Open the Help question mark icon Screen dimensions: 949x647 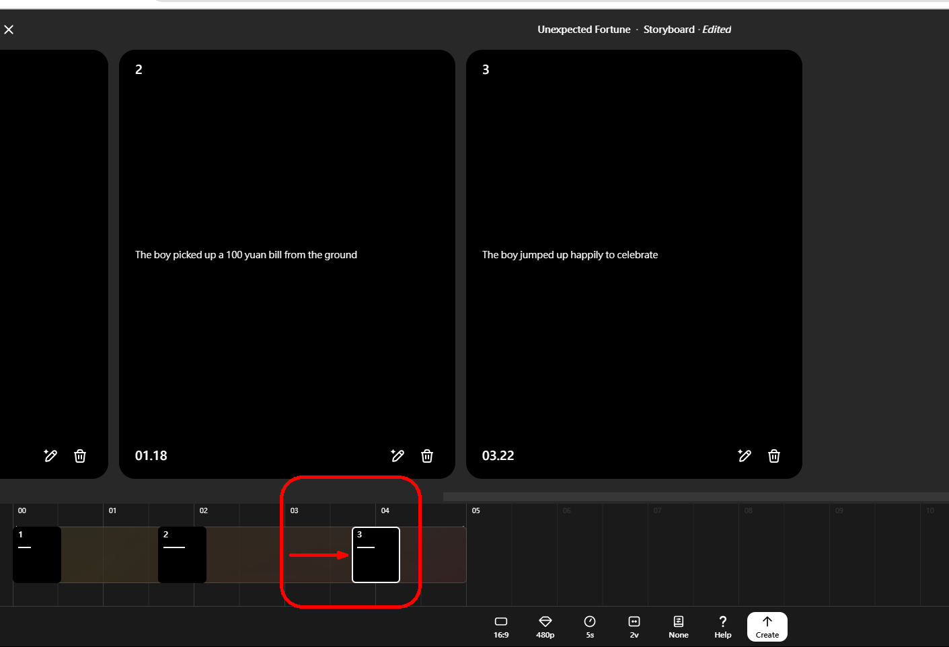coord(723,627)
